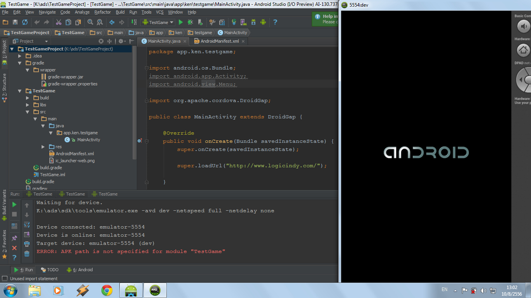The image size is (531, 298).
Task: Open Project panel settings gear
Action: point(121,41)
